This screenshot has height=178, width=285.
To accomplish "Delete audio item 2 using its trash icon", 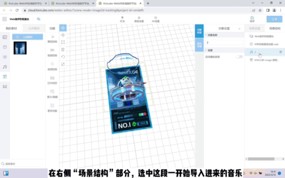I will tap(281, 52).
